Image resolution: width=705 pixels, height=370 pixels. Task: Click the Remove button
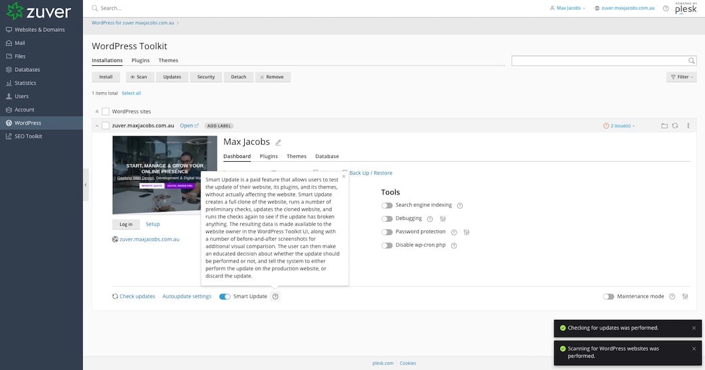(x=273, y=77)
